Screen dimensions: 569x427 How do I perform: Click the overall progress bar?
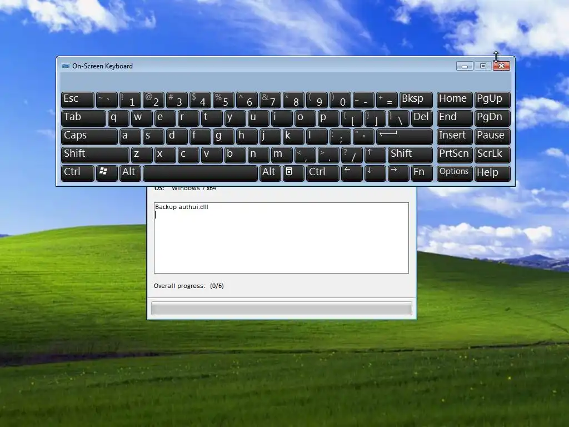pos(282,308)
